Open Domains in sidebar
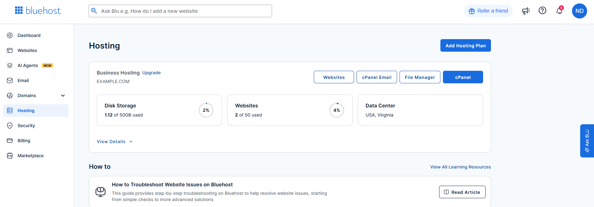Viewport: 594px width, 207px height. 36,96
